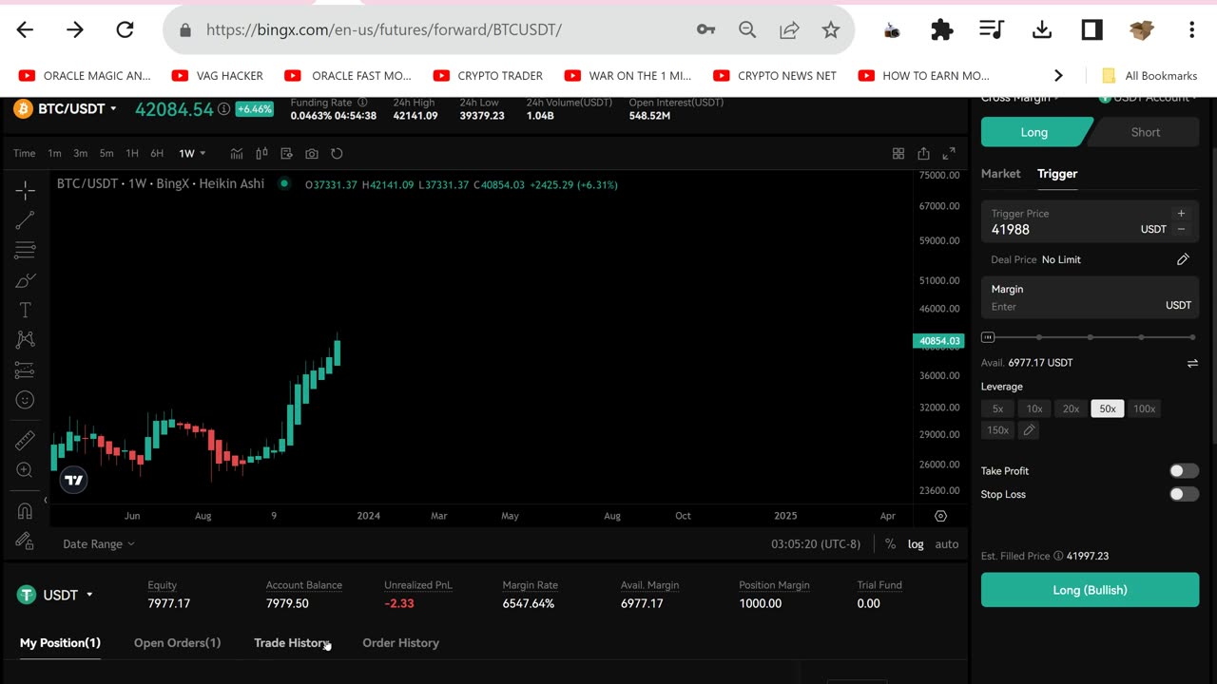Select the crosshair cursor tool
The width and height of the screenshot is (1217, 684).
coord(26,190)
